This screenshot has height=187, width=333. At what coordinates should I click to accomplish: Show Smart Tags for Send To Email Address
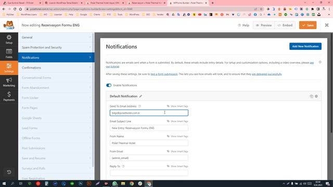coord(177,106)
